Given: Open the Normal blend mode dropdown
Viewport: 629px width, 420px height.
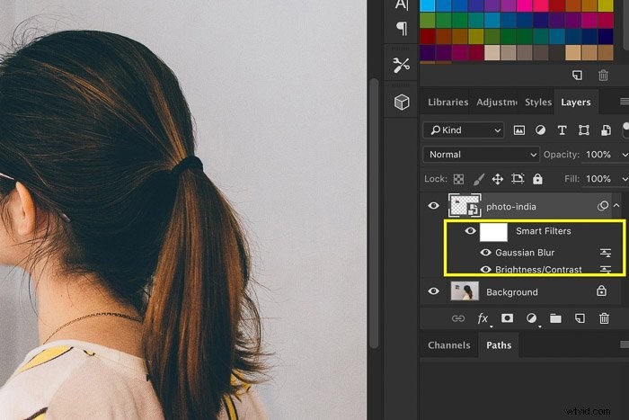Looking at the screenshot, I should click(x=481, y=155).
